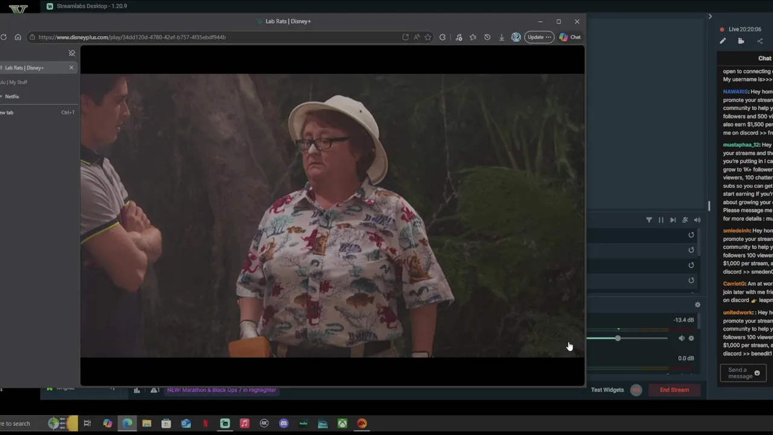This screenshot has height=435, width=773.
Task: Click the REC record button
Action: 636,390
